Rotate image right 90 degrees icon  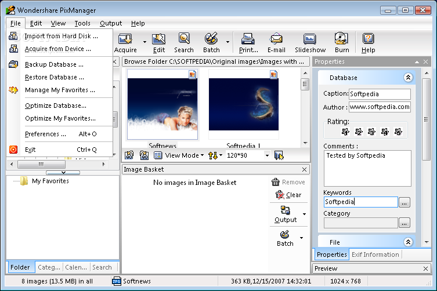[x=144, y=155]
